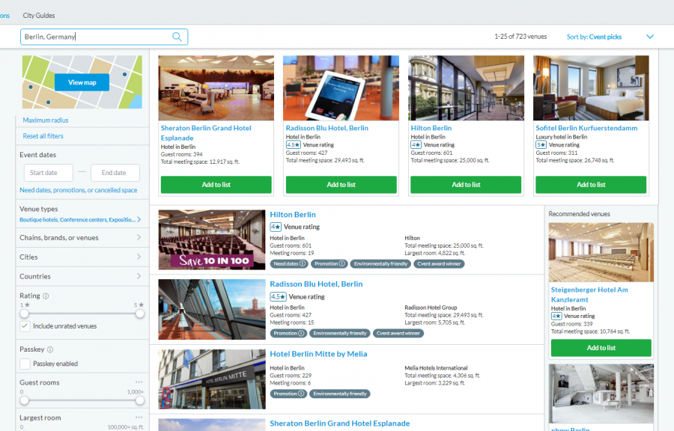Enable the Passkey enabled checkbox
674x431 pixels.
click(x=25, y=364)
